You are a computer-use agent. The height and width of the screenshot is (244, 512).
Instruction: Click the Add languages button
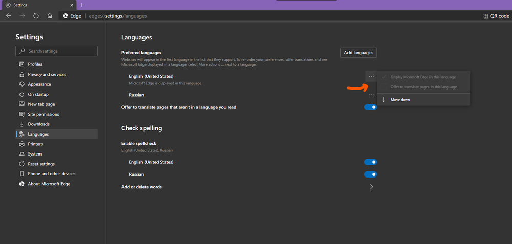click(359, 53)
